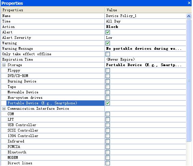Check the Tape checkbox
The image size is (193, 166).
(108, 87)
